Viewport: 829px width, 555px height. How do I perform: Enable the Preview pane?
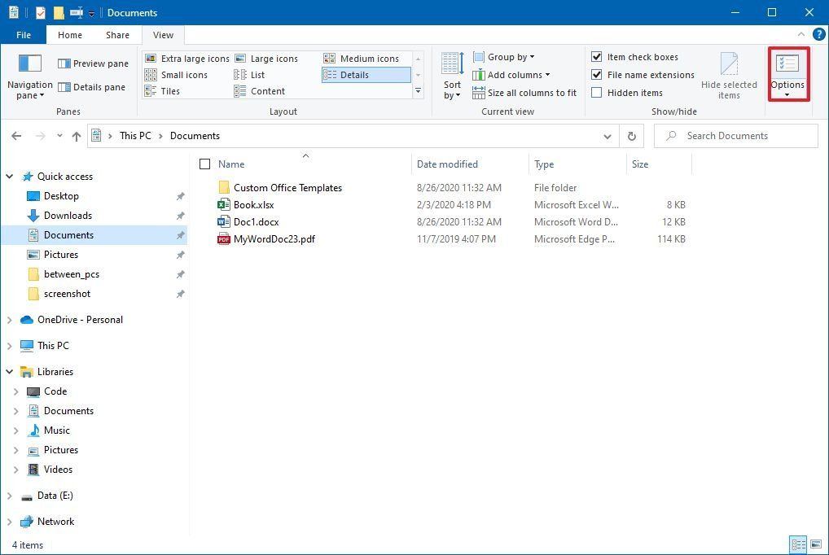pyautogui.click(x=92, y=63)
